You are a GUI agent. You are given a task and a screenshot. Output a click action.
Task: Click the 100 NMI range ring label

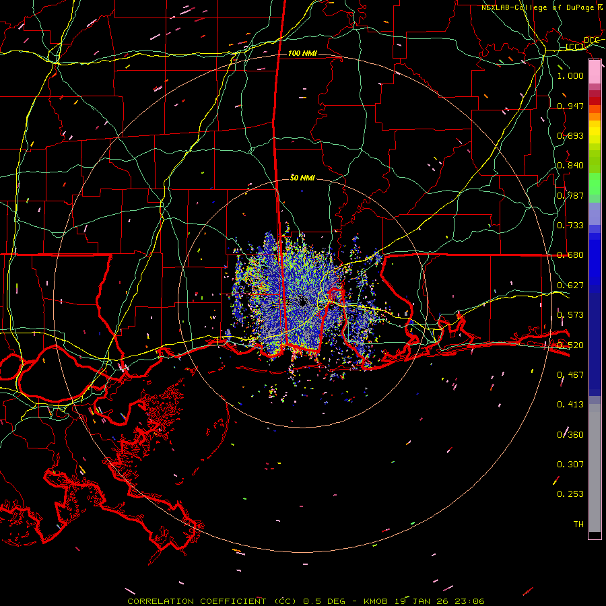[x=302, y=53]
